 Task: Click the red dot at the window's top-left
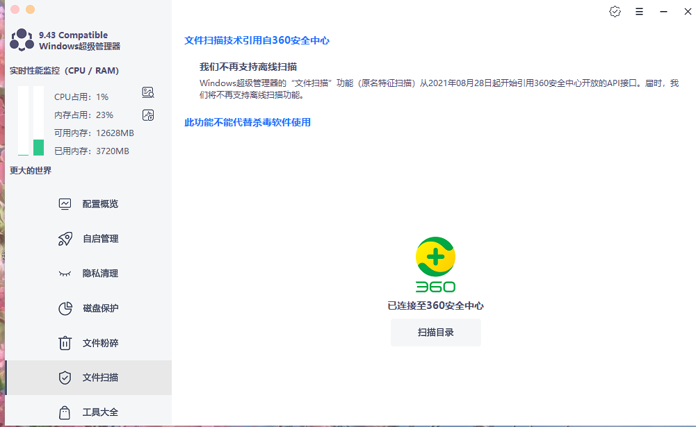coord(15,9)
